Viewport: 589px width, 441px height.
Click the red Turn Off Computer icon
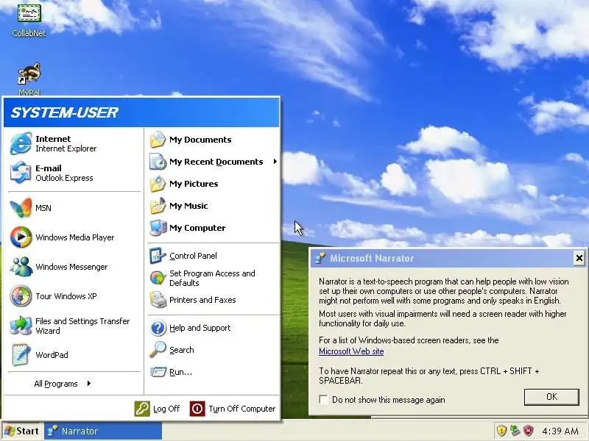pyautogui.click(x=197, y=409)
